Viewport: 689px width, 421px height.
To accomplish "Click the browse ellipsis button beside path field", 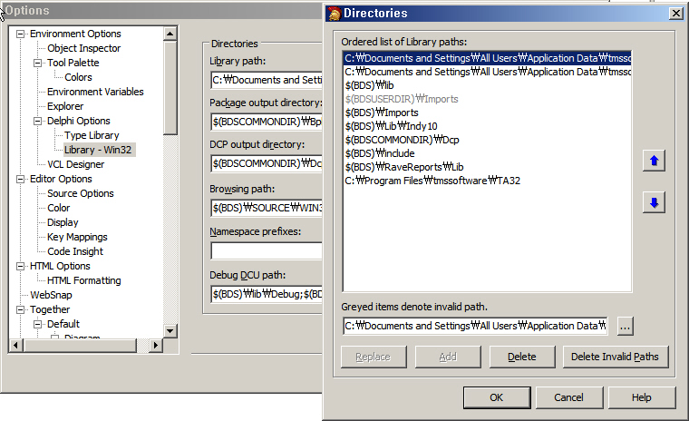I will click(626, 326).
